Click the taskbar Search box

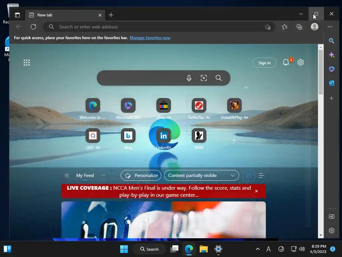click(x=149, y=249)
